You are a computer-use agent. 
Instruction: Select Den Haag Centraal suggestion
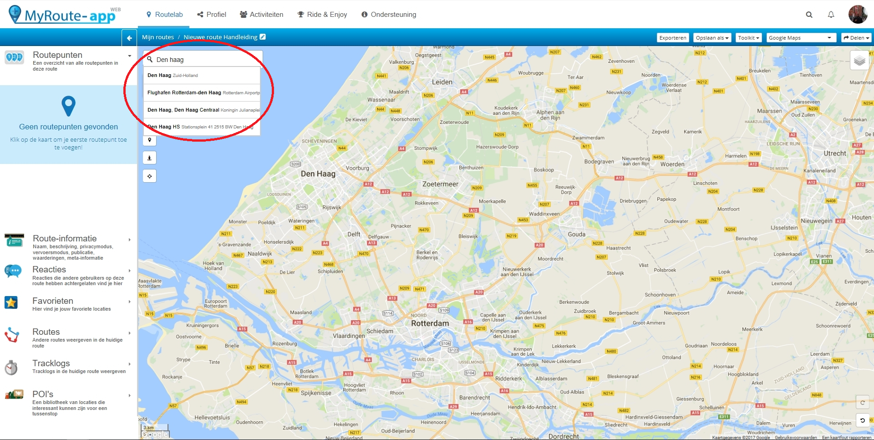(202, 110)
